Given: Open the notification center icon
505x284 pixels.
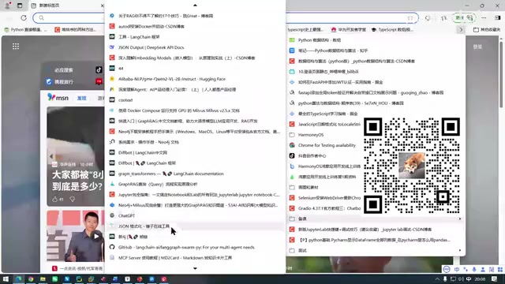Looking at the screenshot, I should point(495,278).
